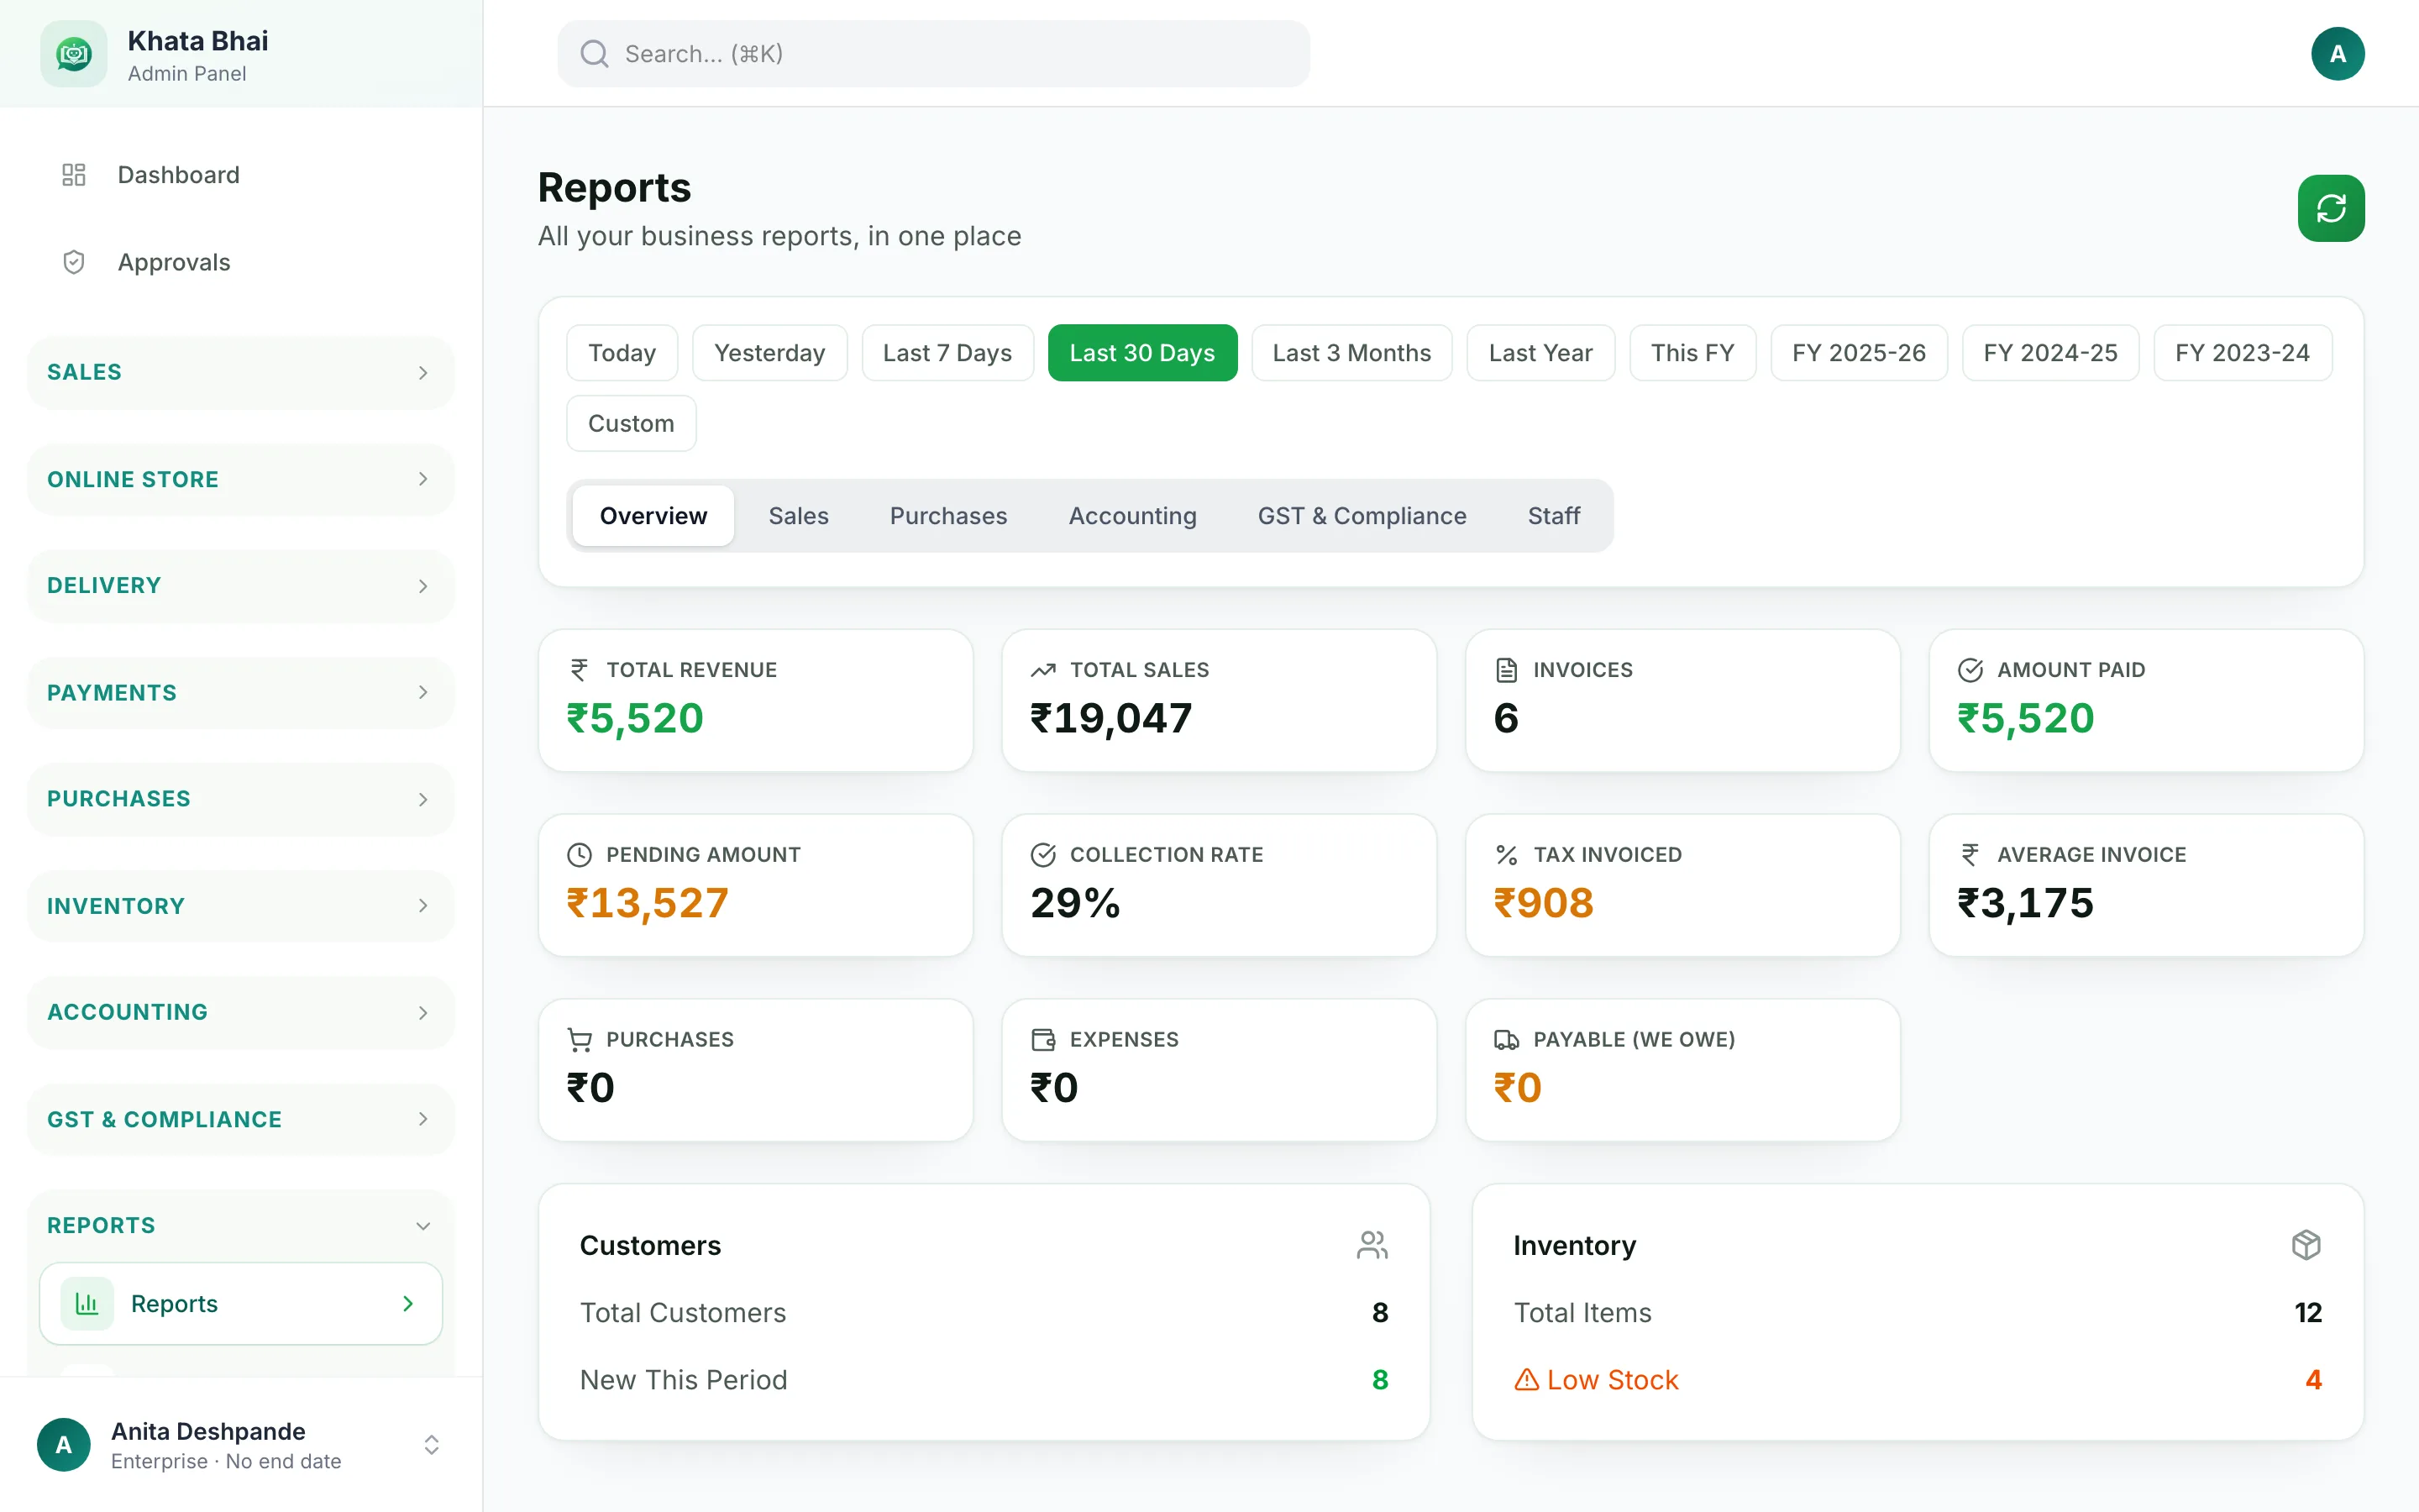
Task: Click the Total Customers row label
Action: coord(684,1313)
